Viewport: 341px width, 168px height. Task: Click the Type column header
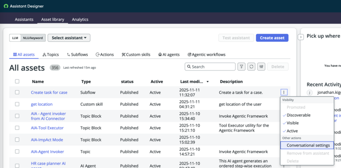86,82
